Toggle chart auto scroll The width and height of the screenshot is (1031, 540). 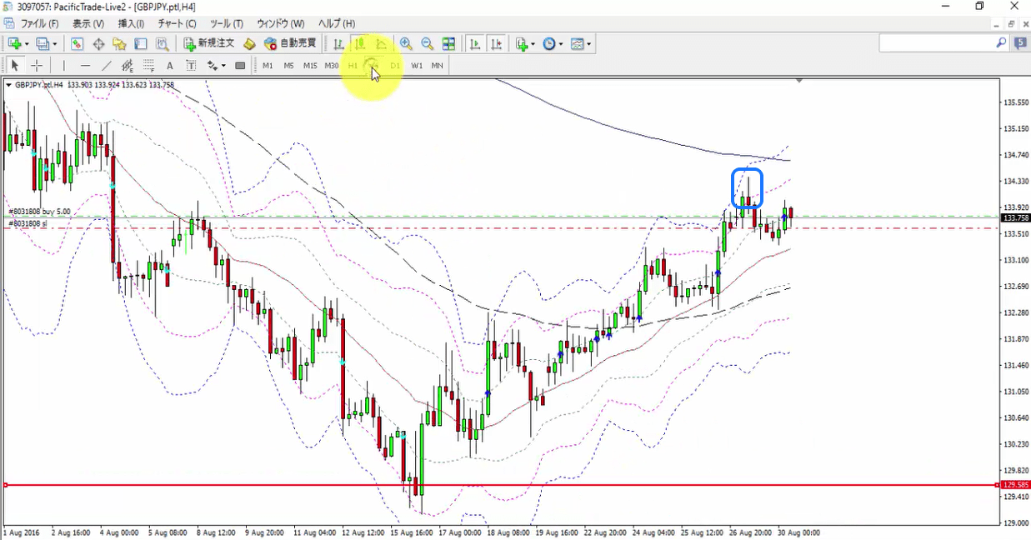tap(474, 43)
